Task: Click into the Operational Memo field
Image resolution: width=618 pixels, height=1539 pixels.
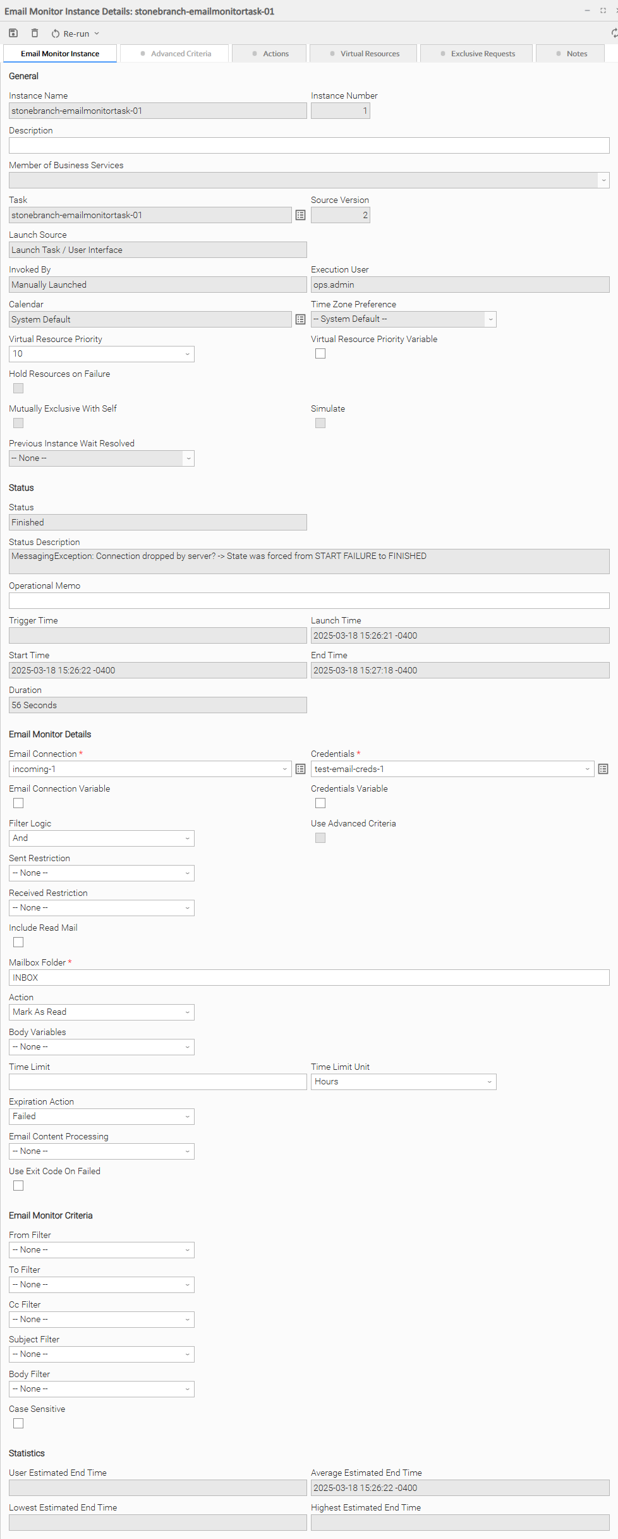Action: [309, 601]
